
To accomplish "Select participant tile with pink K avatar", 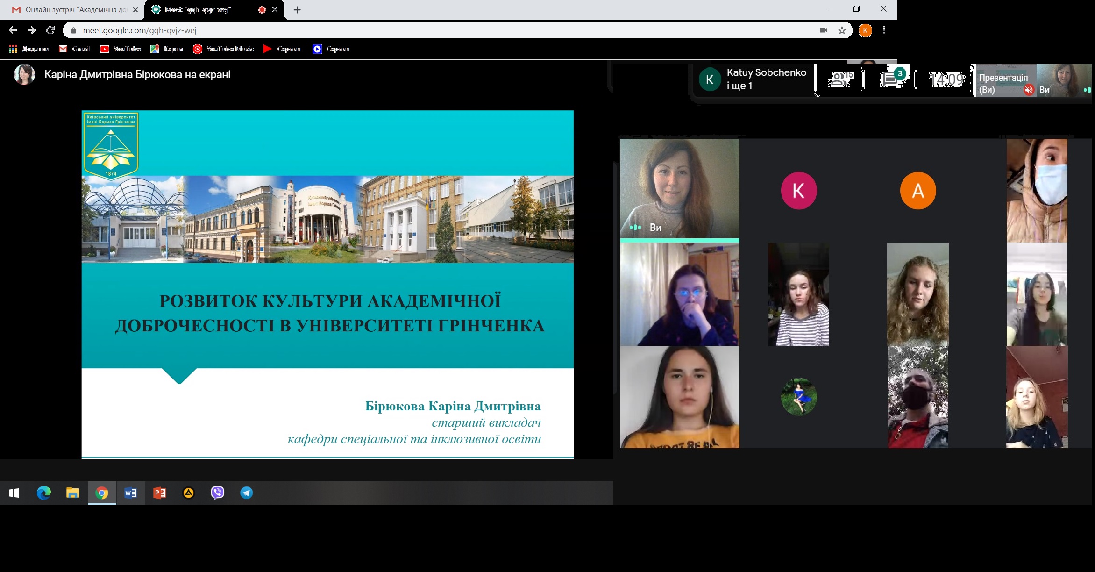I will click(x=798, y=191).
